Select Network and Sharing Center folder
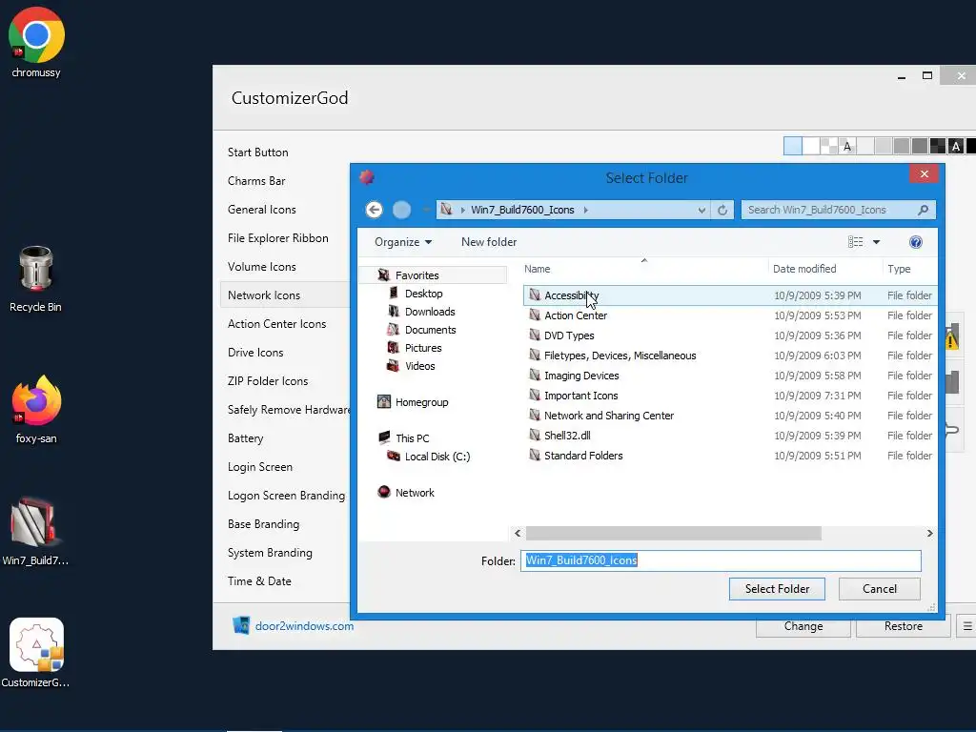 point(730,416)
